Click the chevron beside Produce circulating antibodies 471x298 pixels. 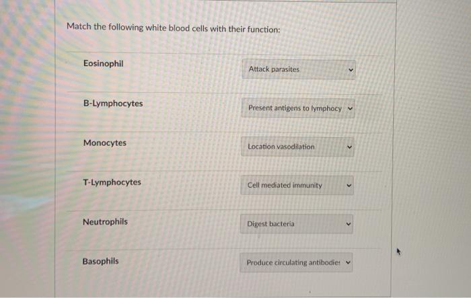click(348, 262)
